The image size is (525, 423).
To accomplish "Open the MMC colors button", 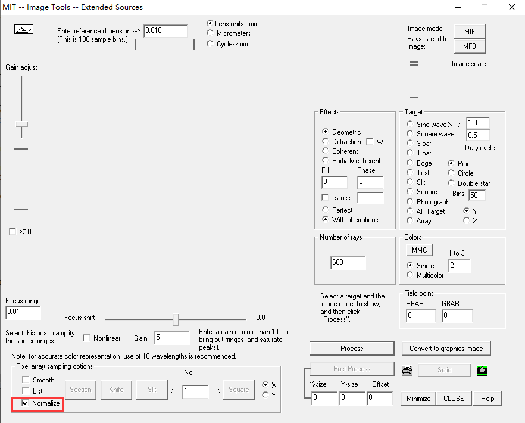I will pos(419,250).
